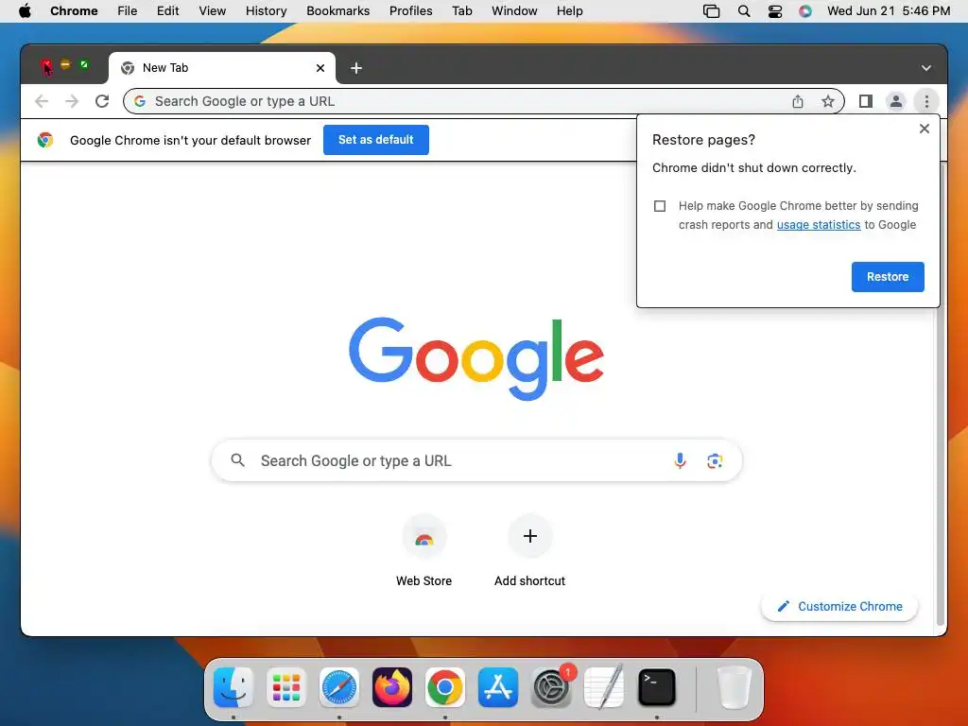
Task: Click the menu bar date and time
Action: 889,11
